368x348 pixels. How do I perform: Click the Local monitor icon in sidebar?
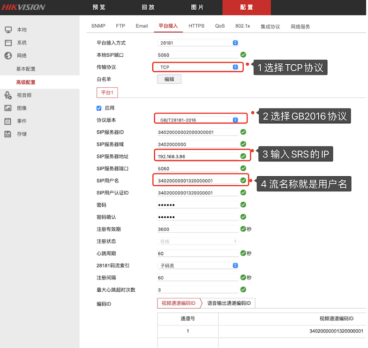coord(8,30)
